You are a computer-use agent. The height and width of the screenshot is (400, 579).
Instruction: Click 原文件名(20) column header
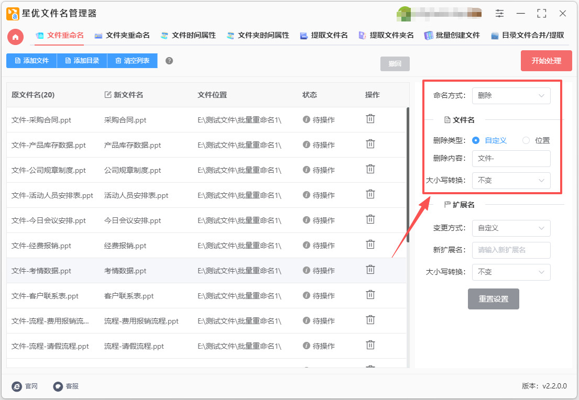[x=33, y=95]
